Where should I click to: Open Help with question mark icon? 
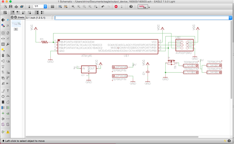[131, 7]
